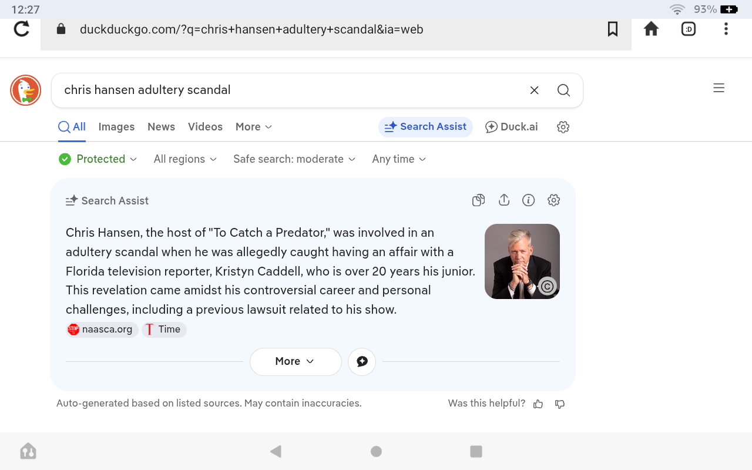Mark the answer helpful with thumbs up
This screenshot has height=470, width=752.
coord(538,404)
